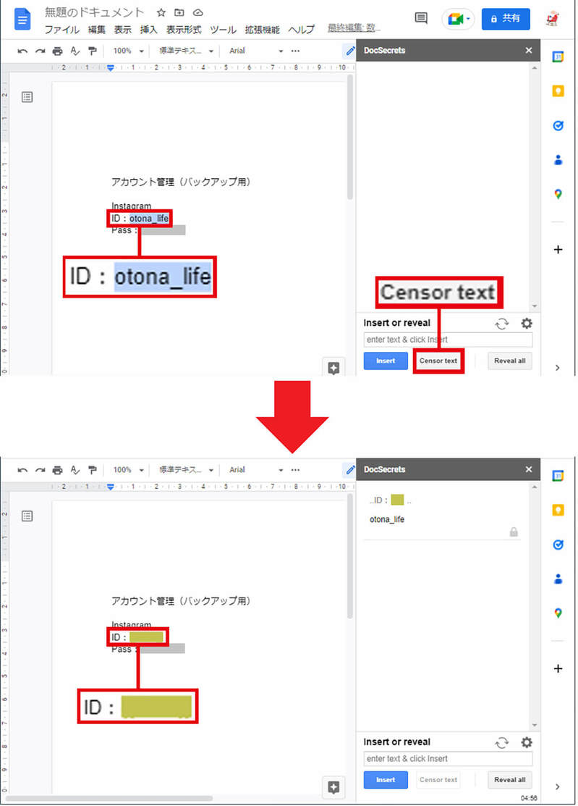Viewport: 578px width, 806px height.
Task: Click Print icon in lower toolbar
Action: pyautogui.click(x=57, y=470)
